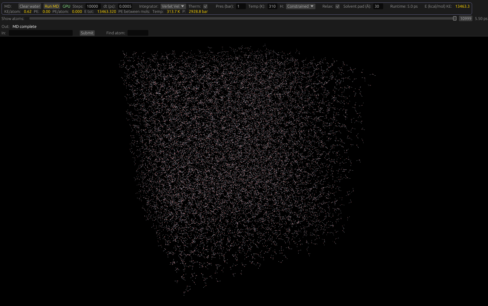Screen dimensions: 488x306
Task: Click the In: command text box
Action: tap(41, 33)
